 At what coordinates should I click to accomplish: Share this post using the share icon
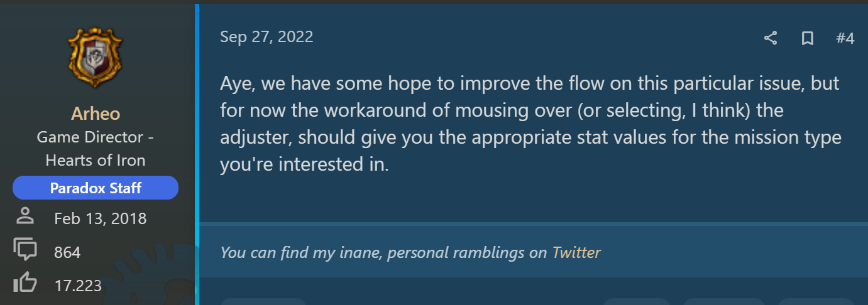pos(771,38)
